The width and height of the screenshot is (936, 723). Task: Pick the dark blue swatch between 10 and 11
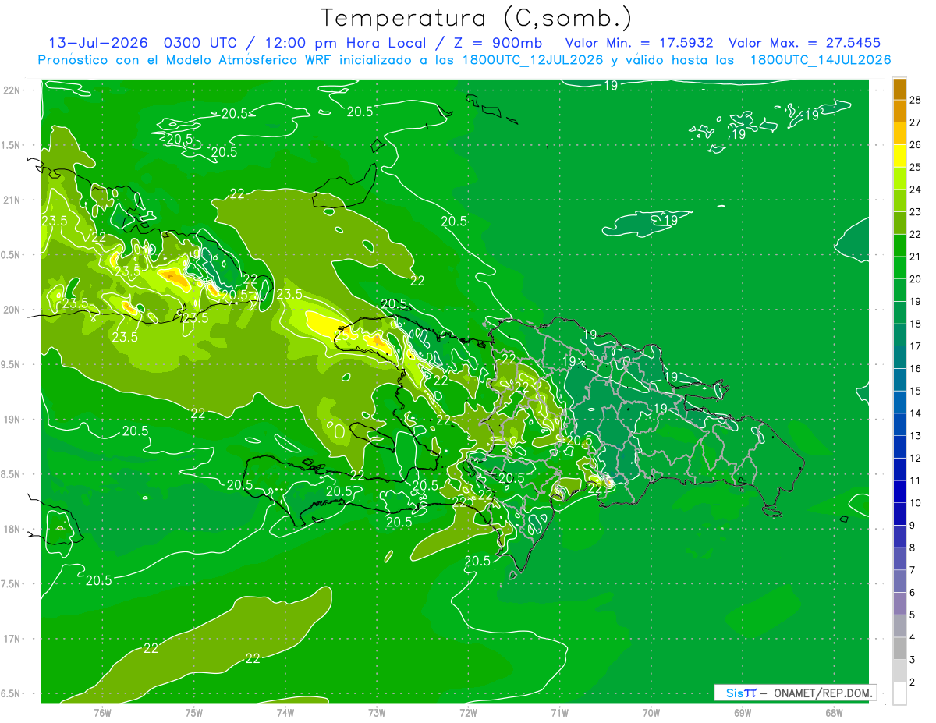click(x=899, y=491)
